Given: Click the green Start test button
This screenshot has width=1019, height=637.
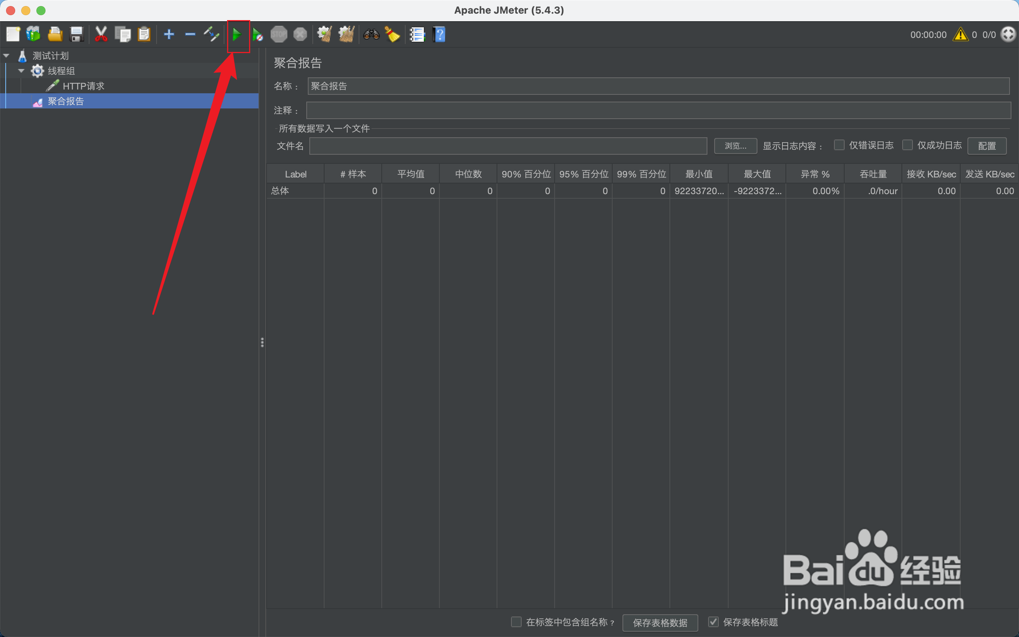Looking at the screenshot, I should point(237,35).
